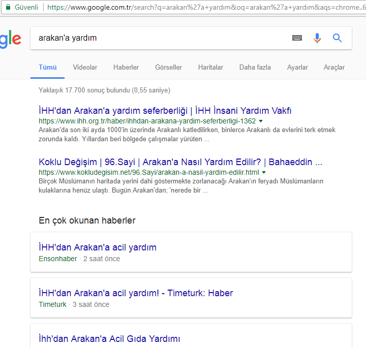366x347 pixels.
Task: Select the Tümü tab
Action: click(x=48, y=67)
